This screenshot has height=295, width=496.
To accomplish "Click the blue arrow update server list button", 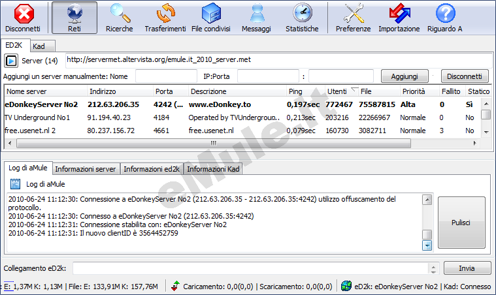I will click(11, 61).
